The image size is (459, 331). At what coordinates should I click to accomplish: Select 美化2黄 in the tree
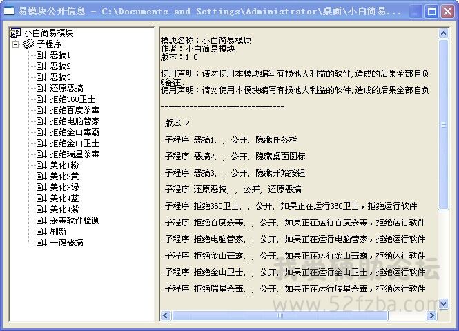(x=64, y=177)
